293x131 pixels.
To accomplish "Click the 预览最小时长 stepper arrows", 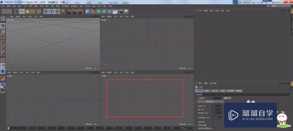I will [x=222, y=113].
